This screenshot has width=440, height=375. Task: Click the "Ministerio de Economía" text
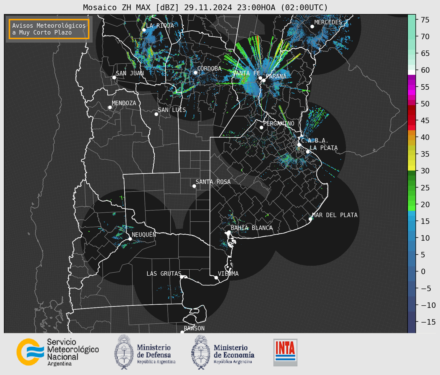click(x=234, y=351)
